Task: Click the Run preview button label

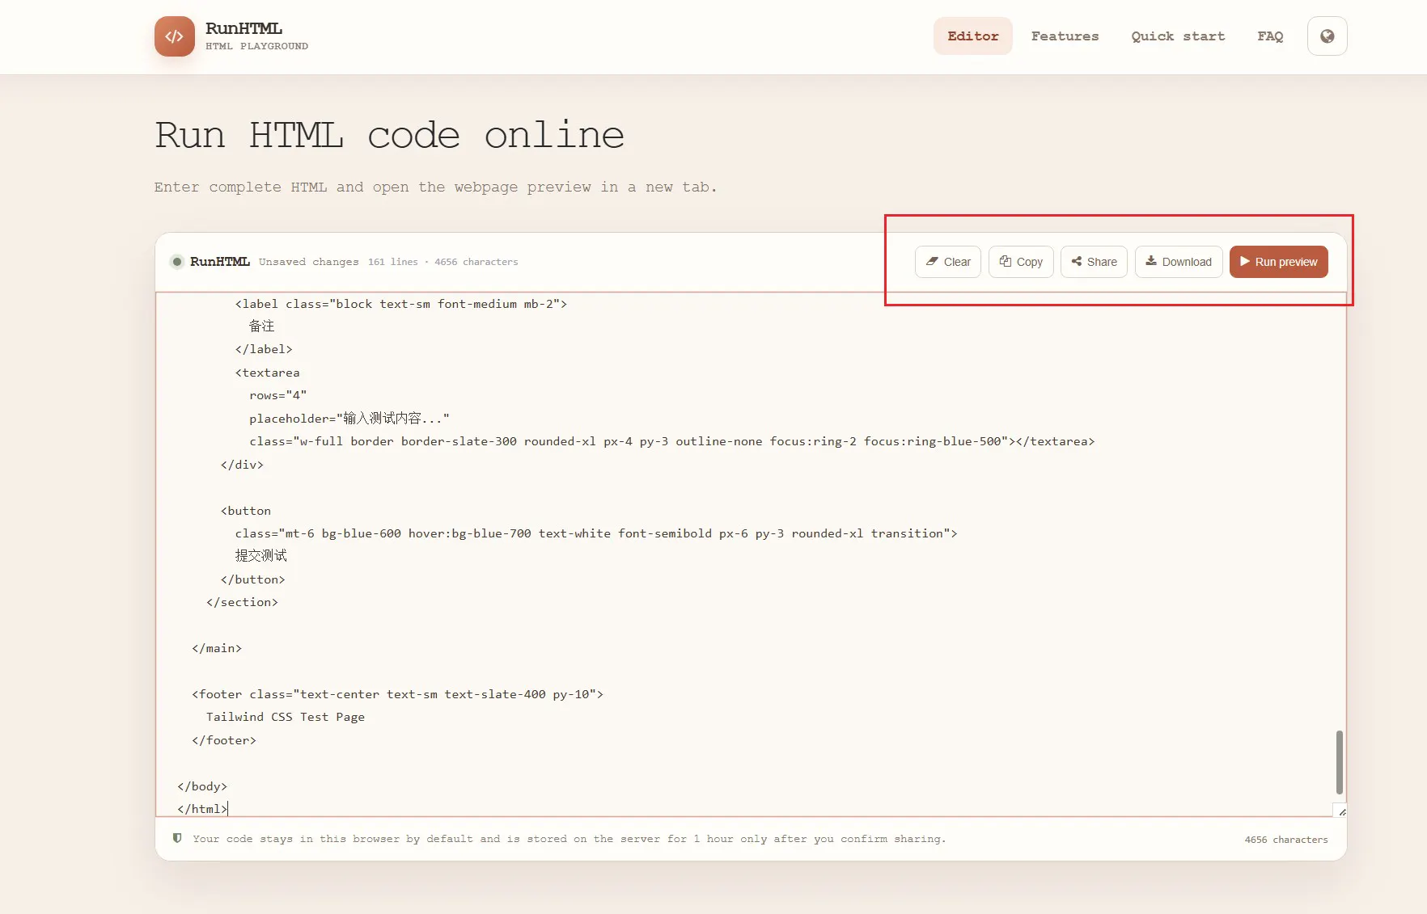Action: [x=1286, y=262]
